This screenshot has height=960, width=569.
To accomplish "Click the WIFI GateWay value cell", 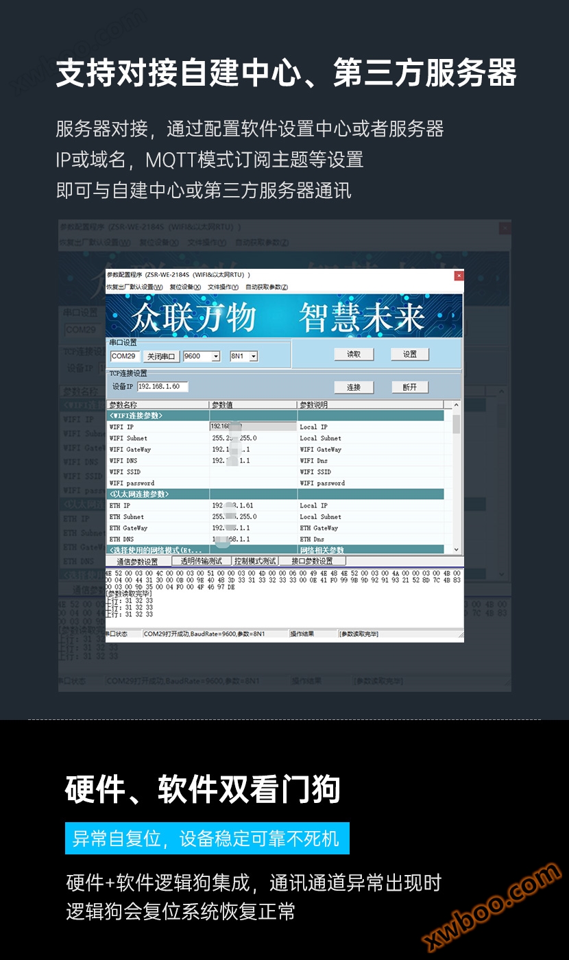I will (x=253, y=450).
